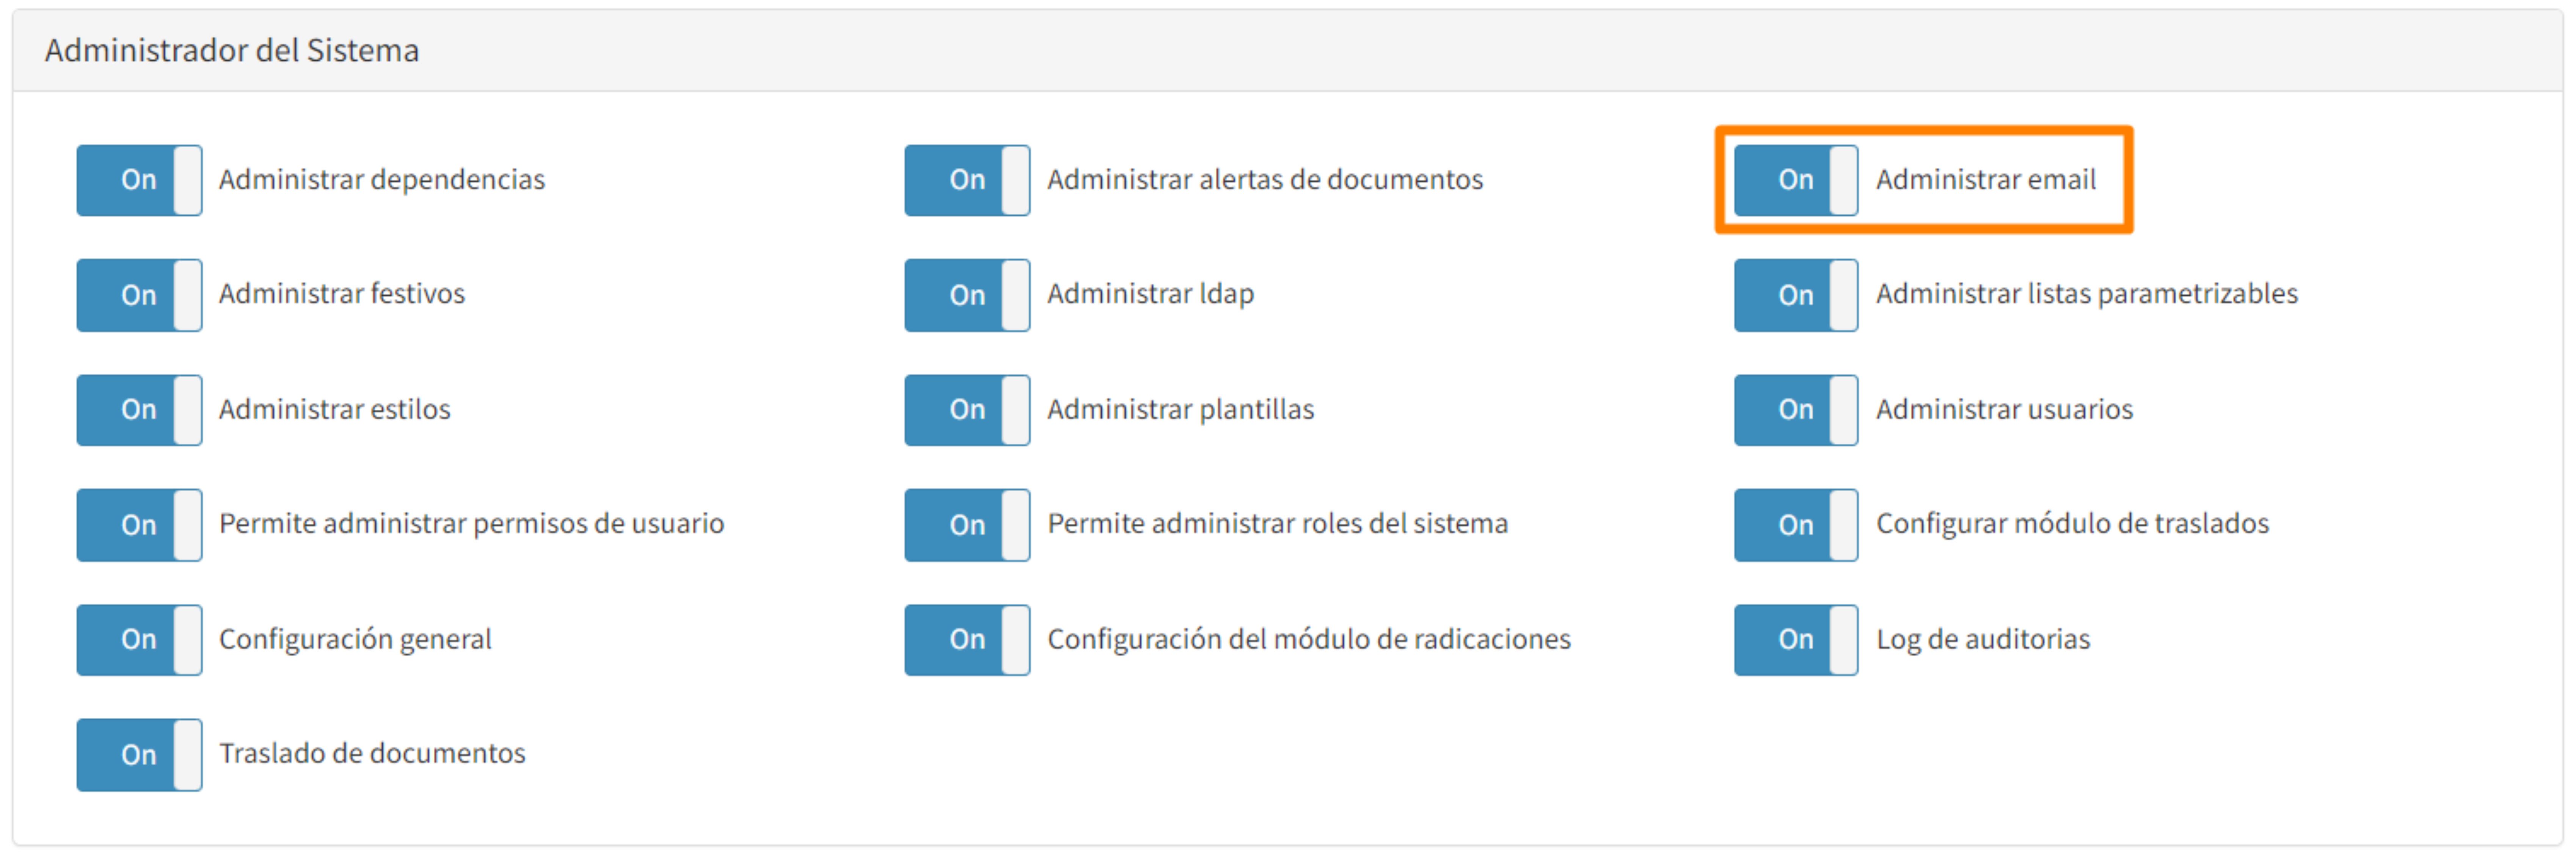Disable Administrar festivos permission switch

(x=139, y=295)
